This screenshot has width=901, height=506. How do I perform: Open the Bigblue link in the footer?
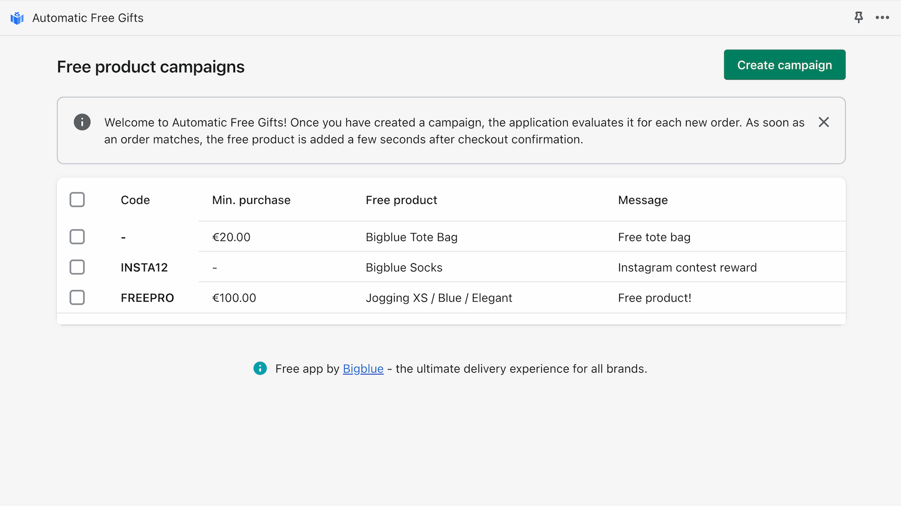pos(363,369)
